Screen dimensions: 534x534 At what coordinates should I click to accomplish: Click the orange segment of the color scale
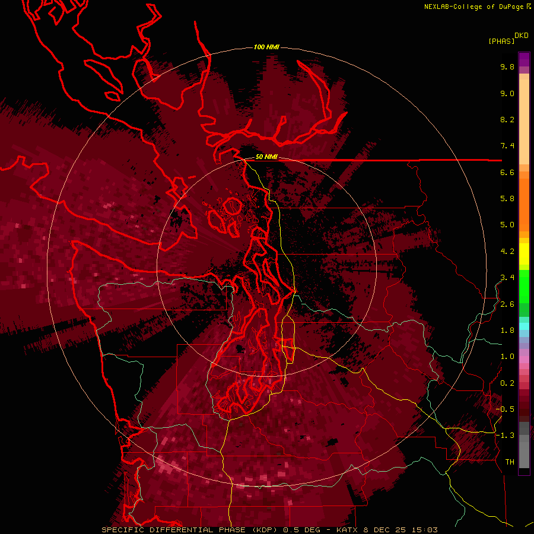click(x=524, y=204)
